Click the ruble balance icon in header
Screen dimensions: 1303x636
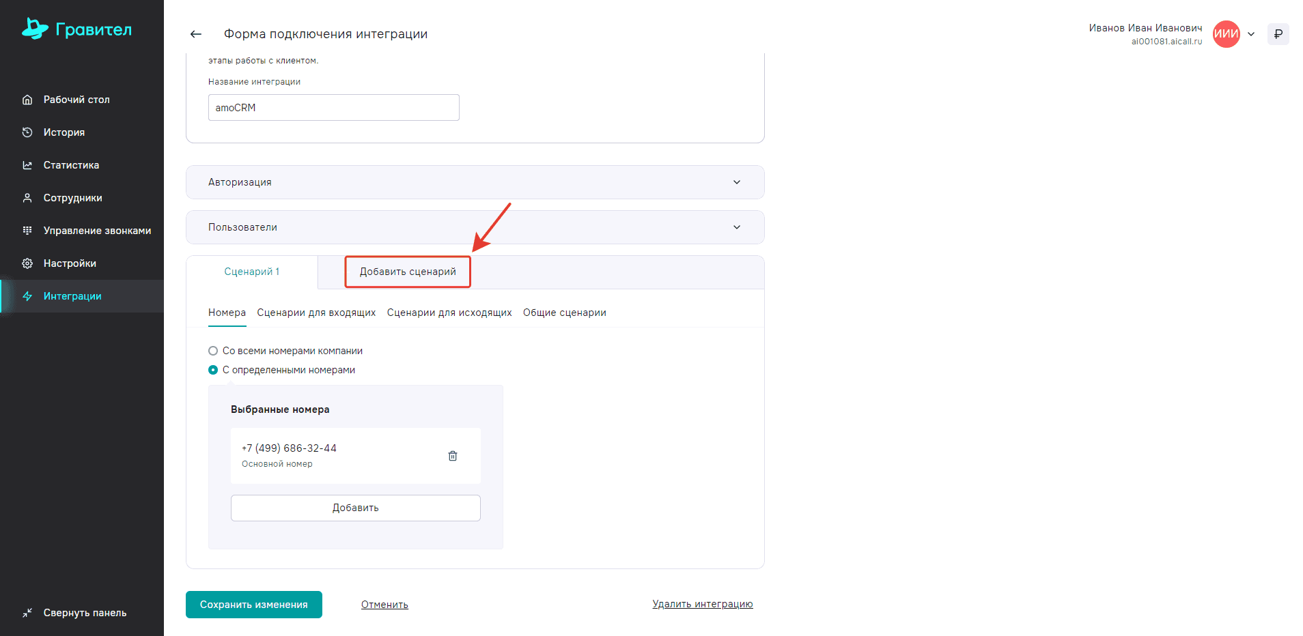click(1278, 34)
